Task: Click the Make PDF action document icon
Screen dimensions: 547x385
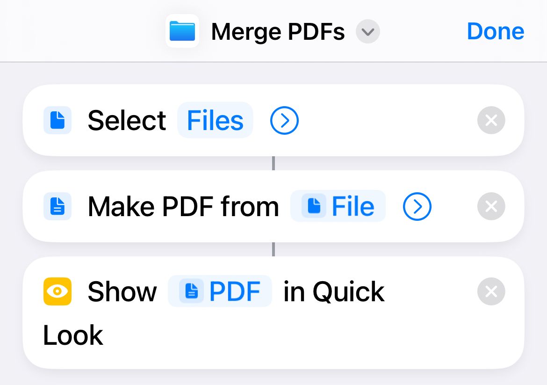Action: click(58, 206)
